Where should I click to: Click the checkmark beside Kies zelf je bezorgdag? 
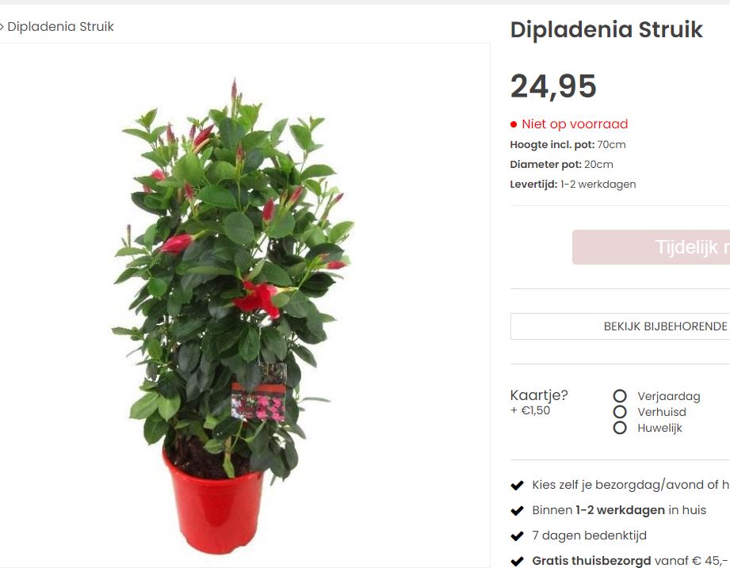tap(518, 485)
